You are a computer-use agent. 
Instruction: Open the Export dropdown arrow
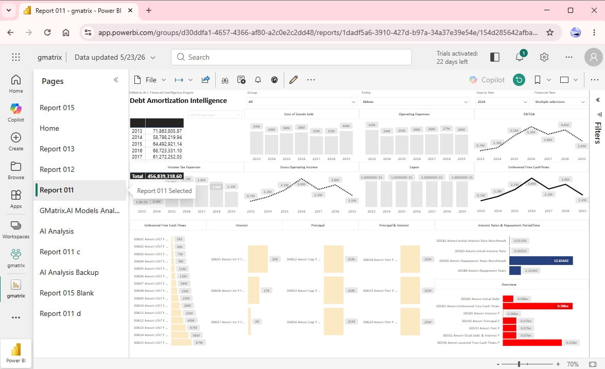coord(190,80)
